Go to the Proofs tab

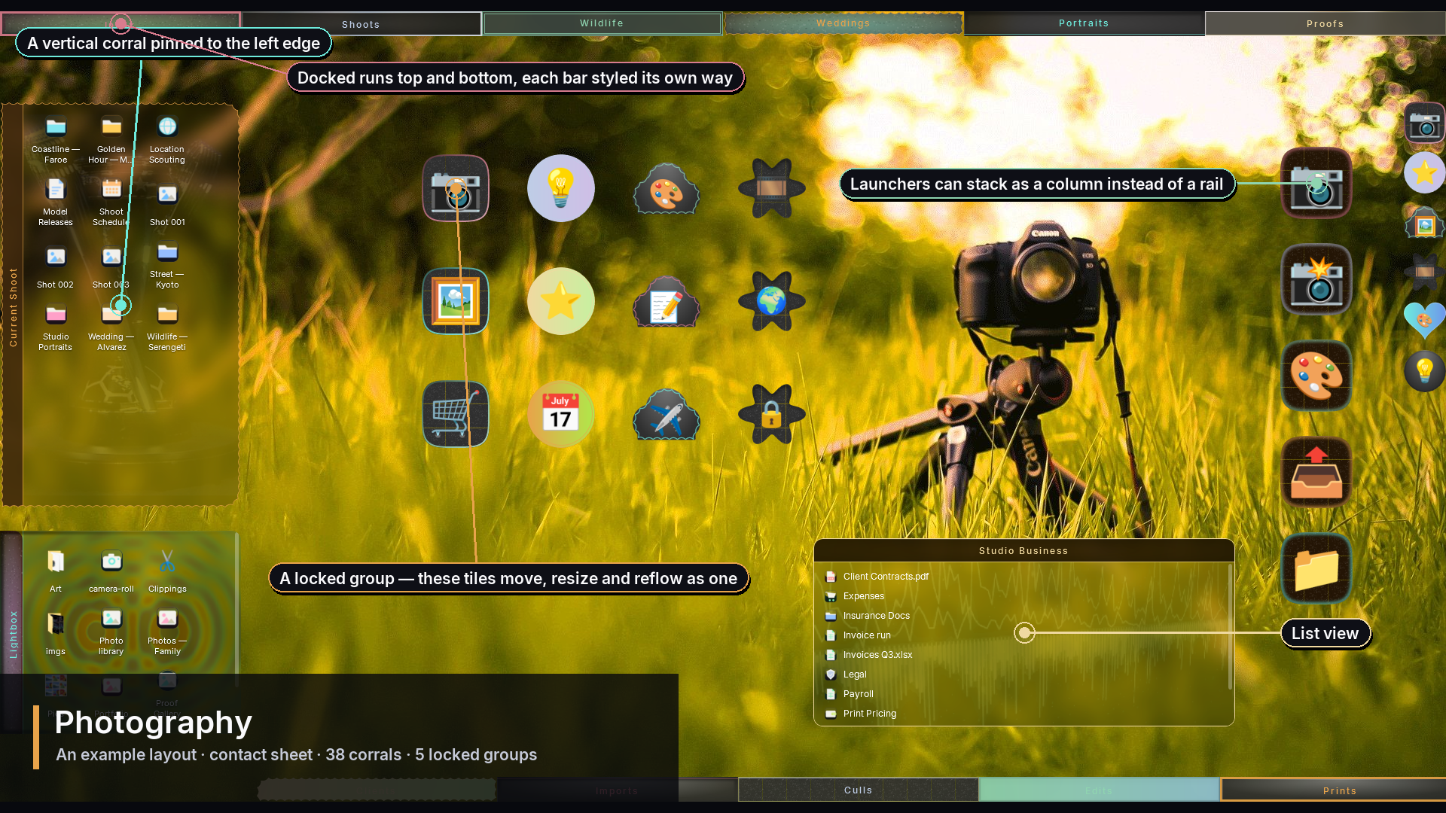[x=1325, y=24]
